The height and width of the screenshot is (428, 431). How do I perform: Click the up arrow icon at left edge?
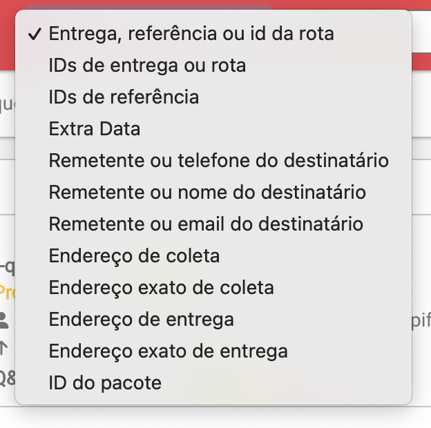[3, 348]
